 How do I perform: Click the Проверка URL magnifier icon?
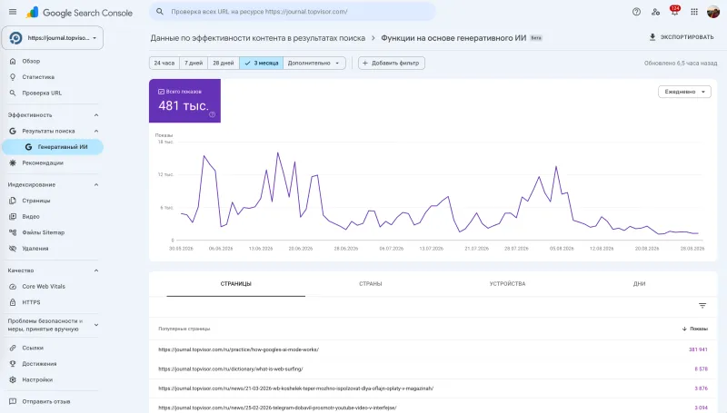click(13, 93)
